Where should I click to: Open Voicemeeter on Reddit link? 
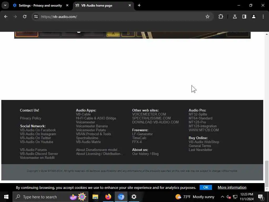click(x=37, y=158)
